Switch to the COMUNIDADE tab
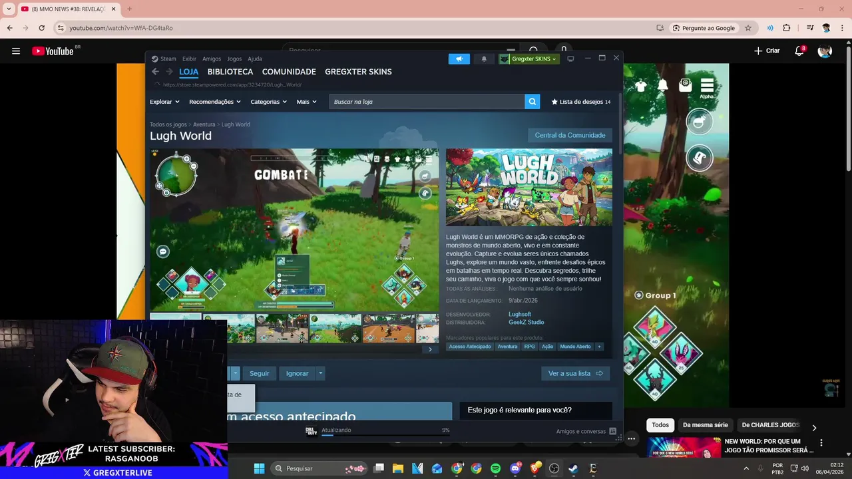Viewport: 852px width, 479px height. pos(289,72)
